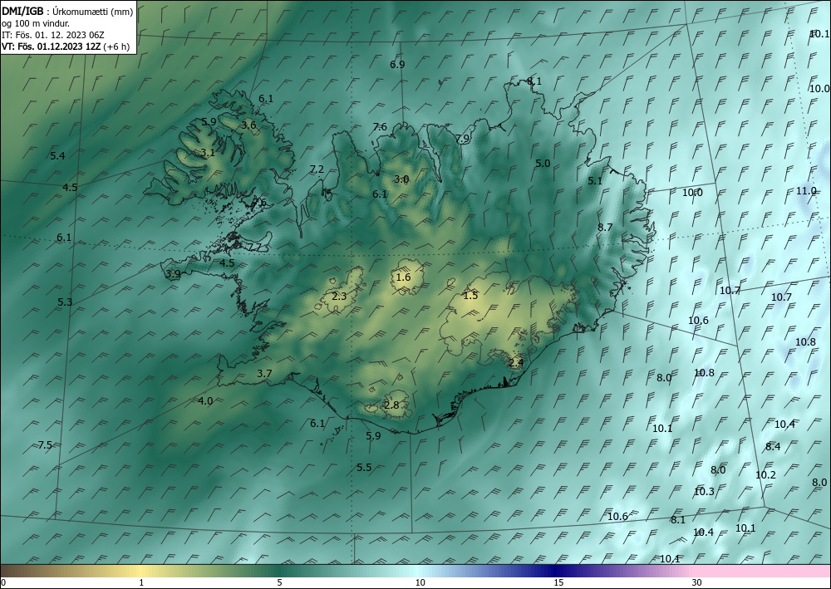
Task: Click the 5.5 value label
Action: [364, 467]
